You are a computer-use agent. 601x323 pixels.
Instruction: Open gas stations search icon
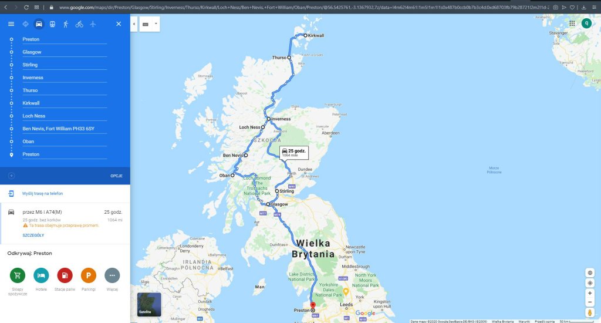pos(65,275)
